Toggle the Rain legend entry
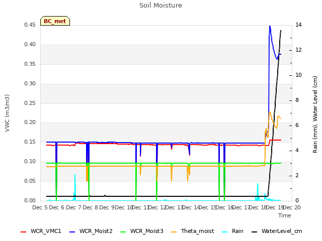 pyautogui.click(x=232, y=231)
